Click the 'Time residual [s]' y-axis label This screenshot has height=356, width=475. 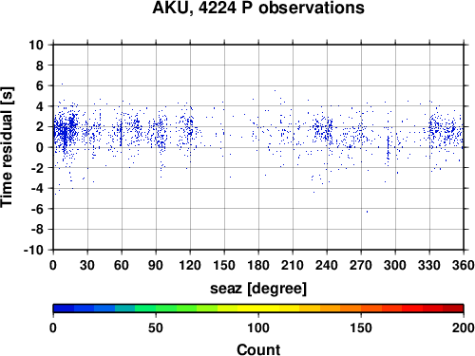7,147
